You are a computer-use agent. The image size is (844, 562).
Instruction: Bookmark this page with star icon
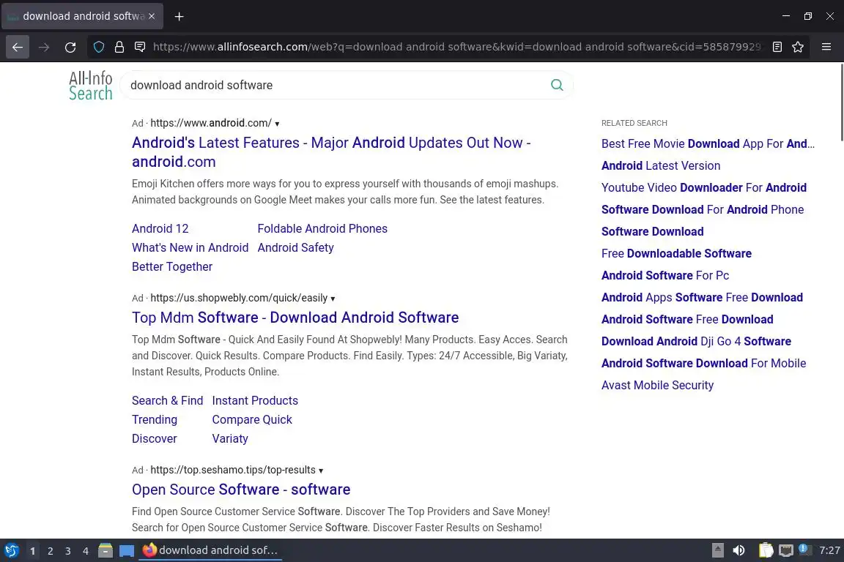(799, 48)
